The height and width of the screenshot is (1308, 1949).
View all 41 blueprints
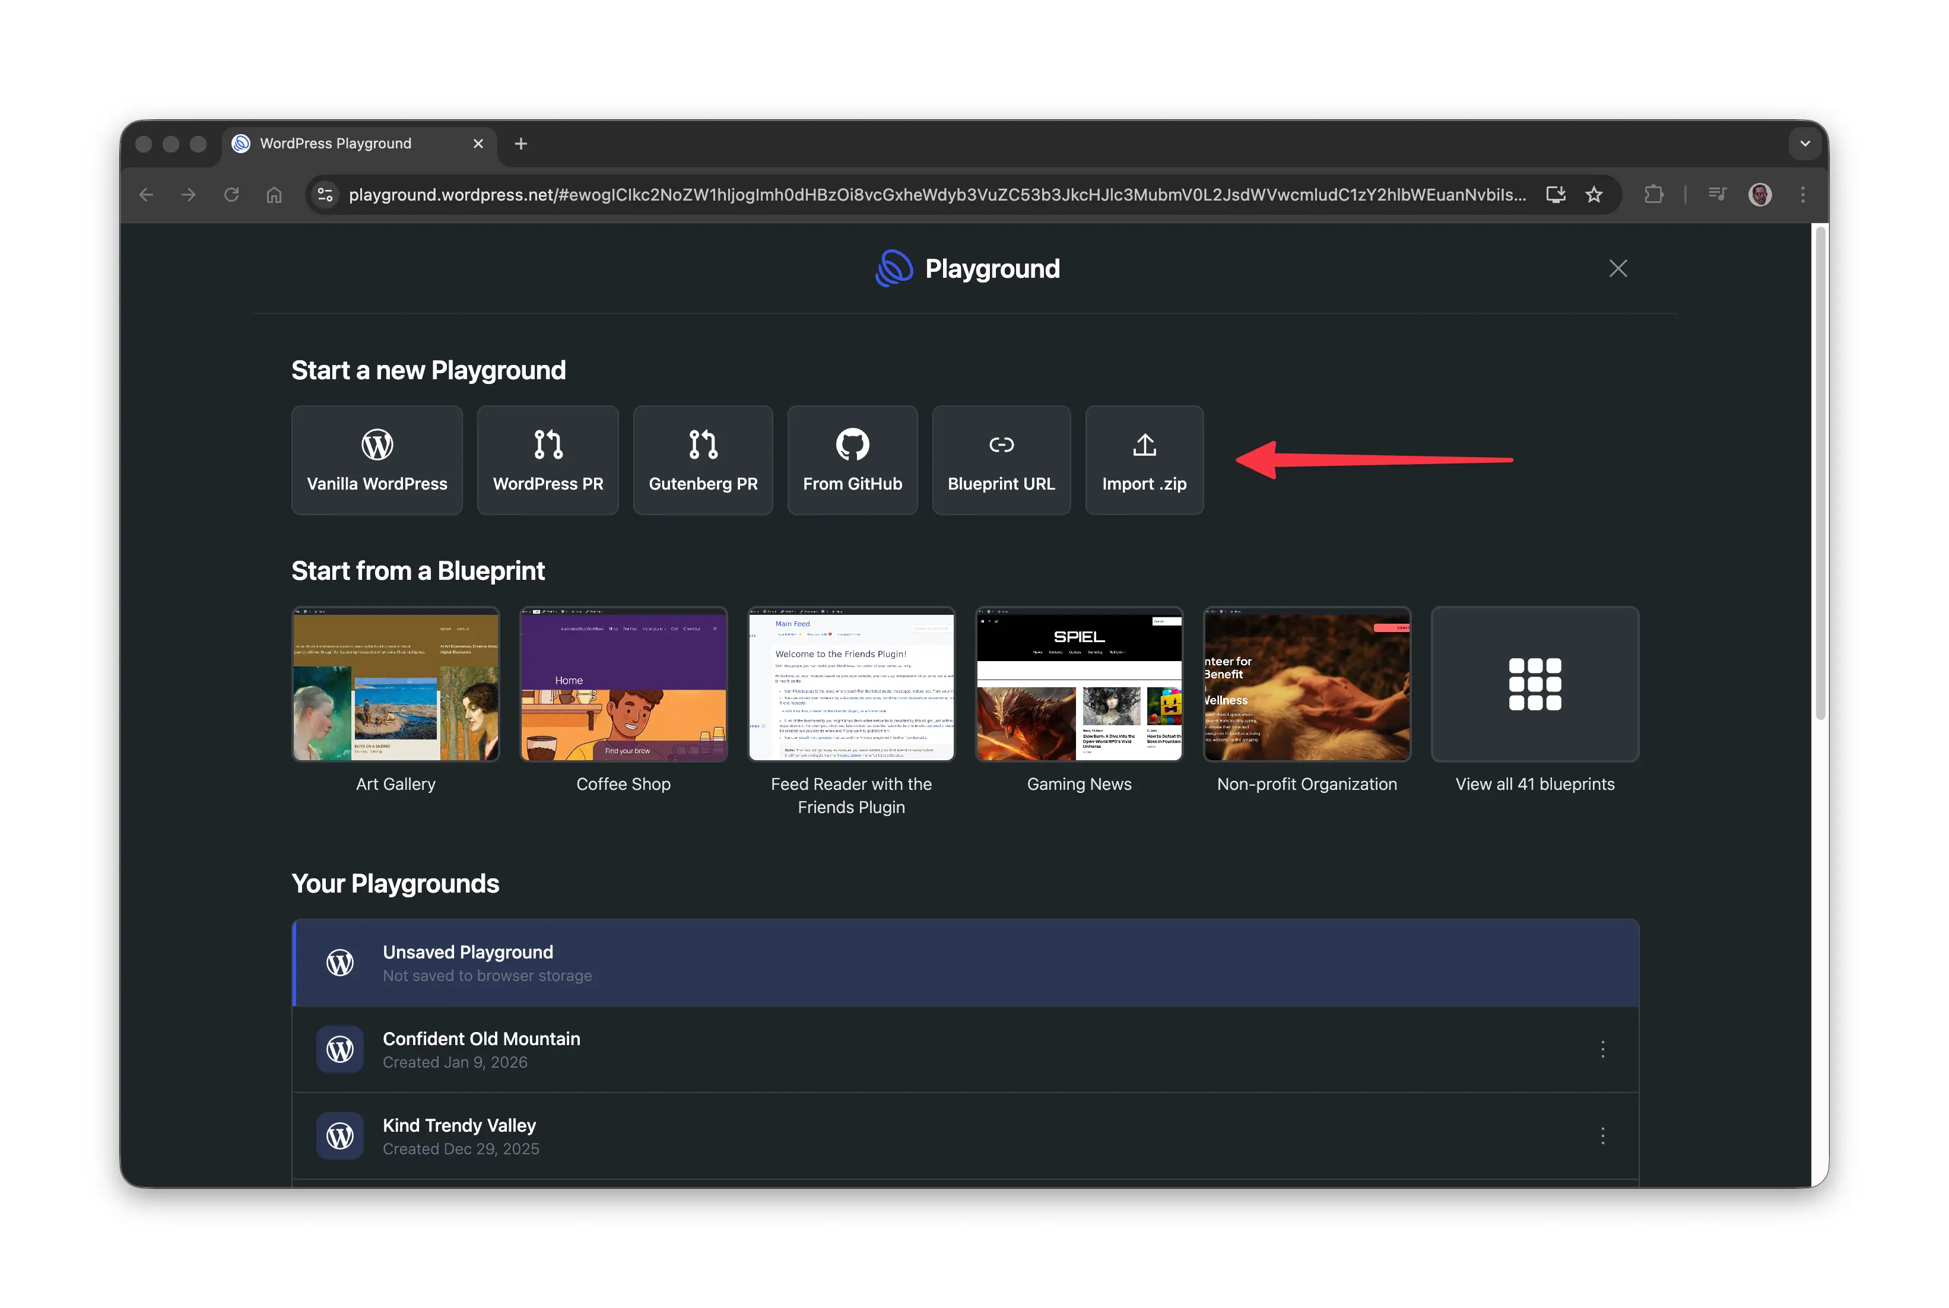tap(1535, 684)
